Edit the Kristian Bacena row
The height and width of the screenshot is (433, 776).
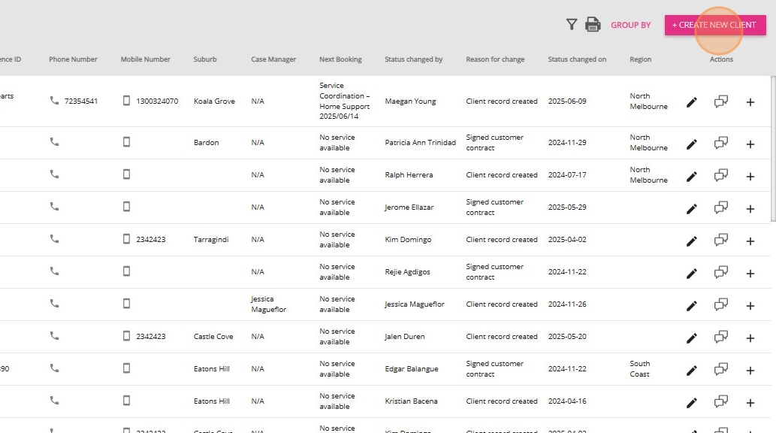tap(692, 403)
